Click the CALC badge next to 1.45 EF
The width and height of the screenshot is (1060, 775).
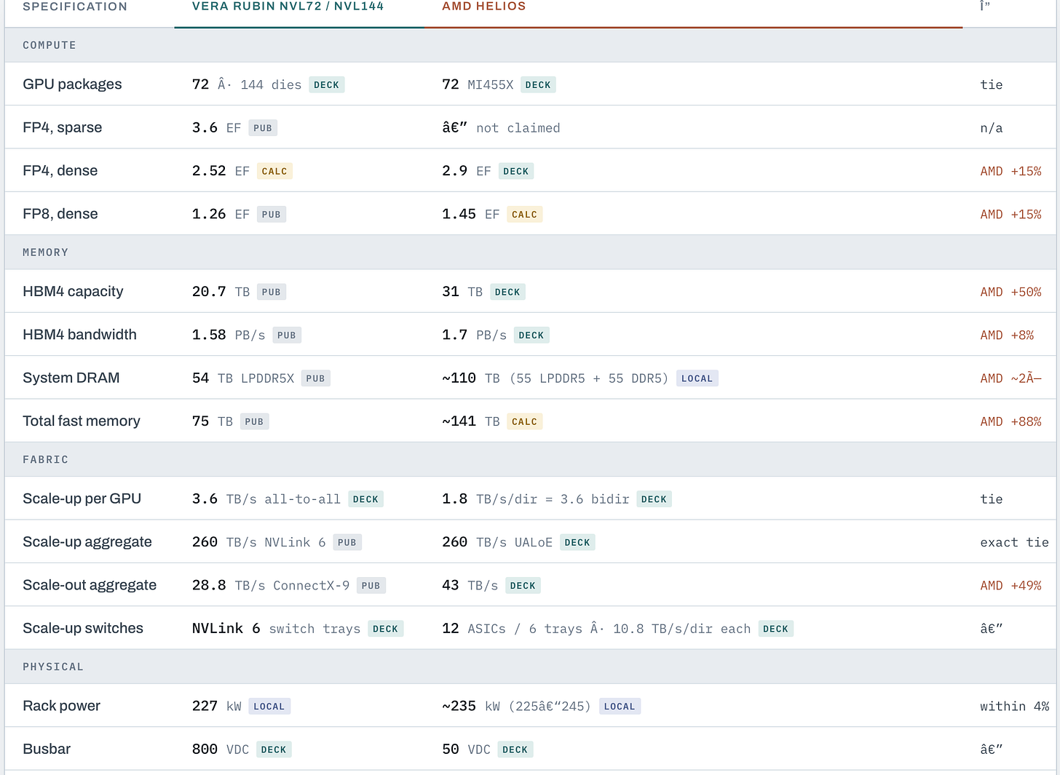pyautogui.click(x=525, y=215)
